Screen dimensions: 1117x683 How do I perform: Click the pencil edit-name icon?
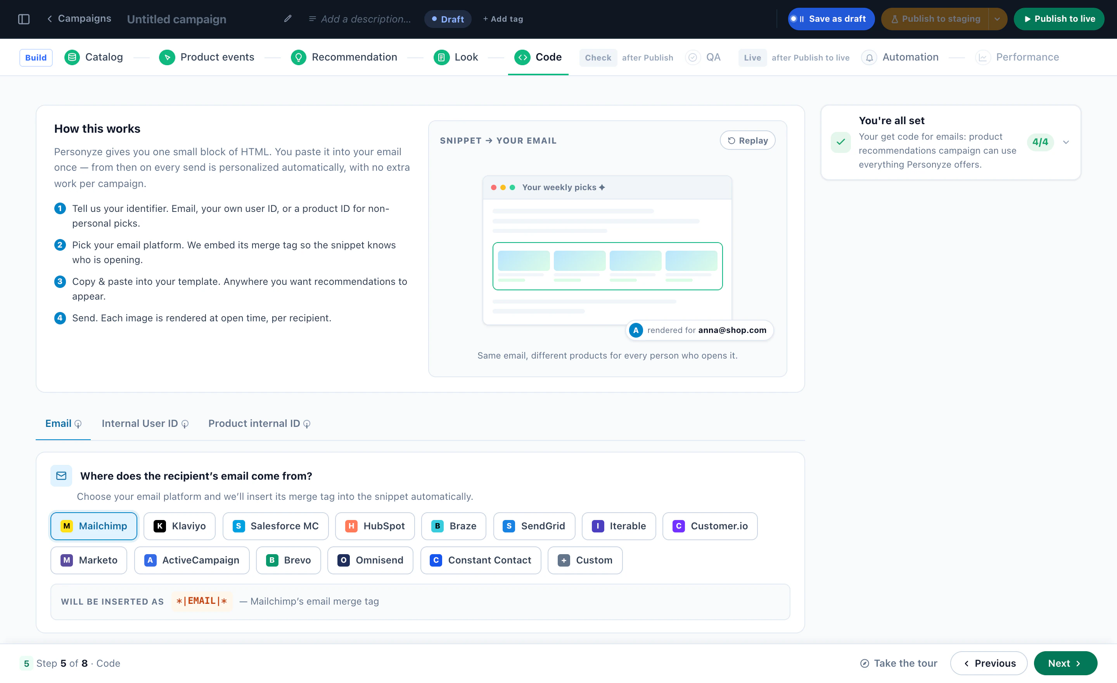point(287,19)
